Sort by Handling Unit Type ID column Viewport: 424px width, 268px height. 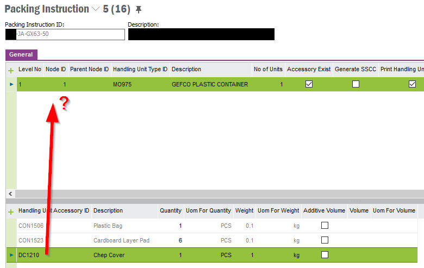[140, 69]
